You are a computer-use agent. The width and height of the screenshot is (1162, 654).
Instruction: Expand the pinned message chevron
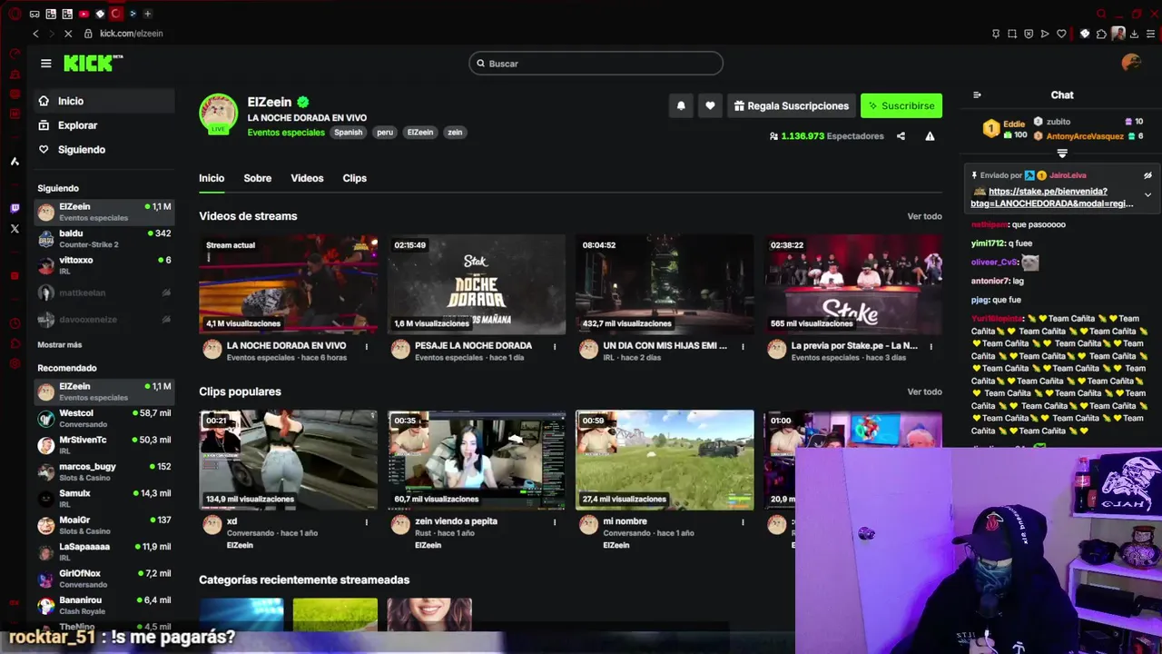point(1147,194)
